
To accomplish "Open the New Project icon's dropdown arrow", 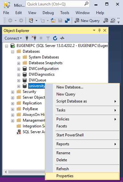I will coord(37,21).
